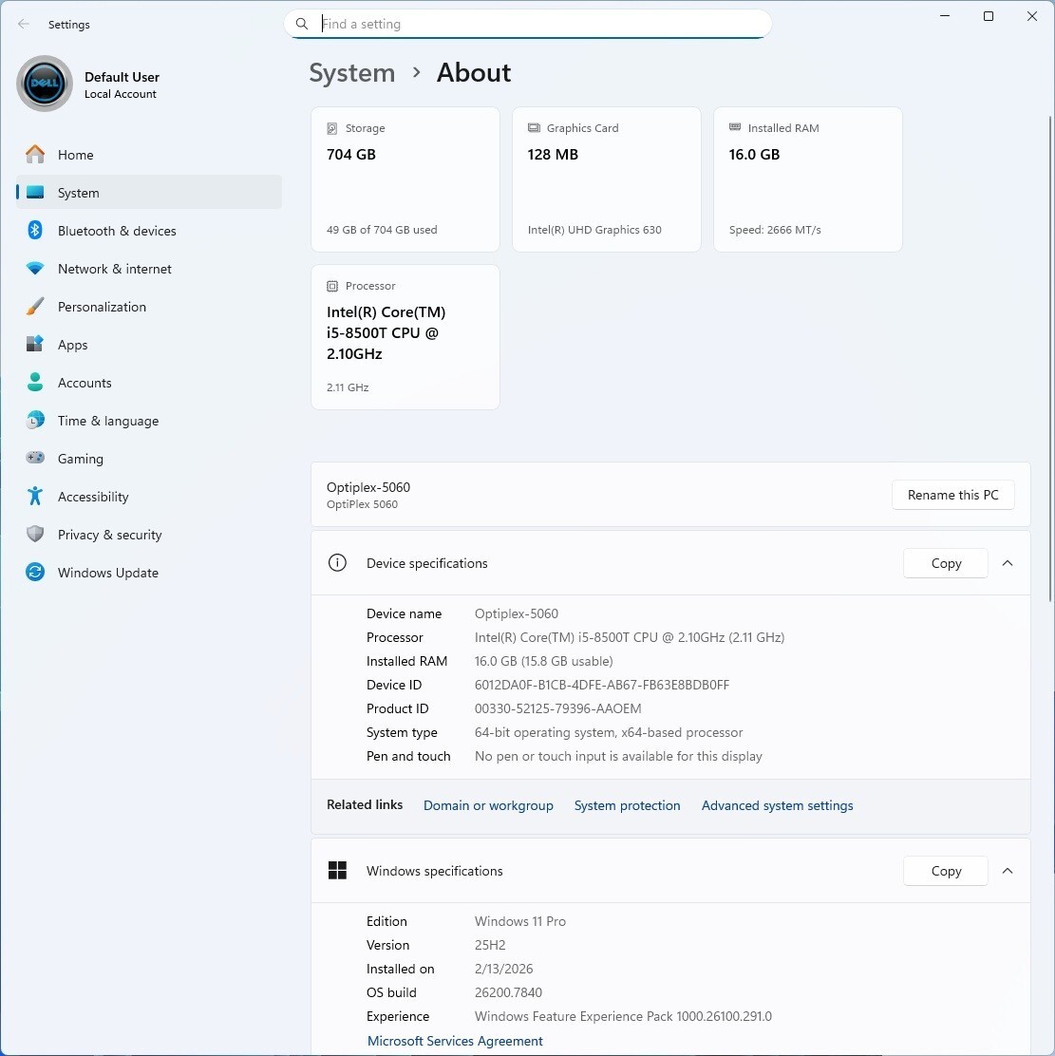Collapse the Windows specifications section
This screenshot has width=1055, height=1056.
coord(1008,871)
